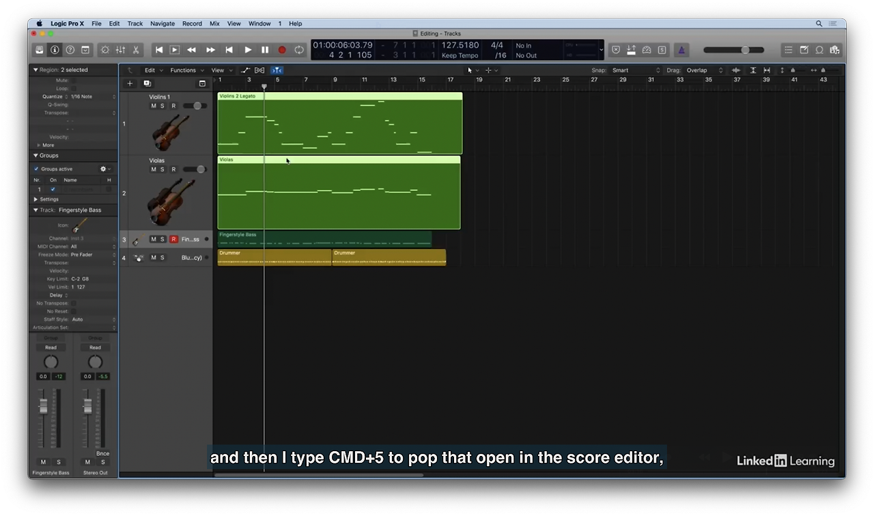Solo the Violins 1 track

point(163,106)
